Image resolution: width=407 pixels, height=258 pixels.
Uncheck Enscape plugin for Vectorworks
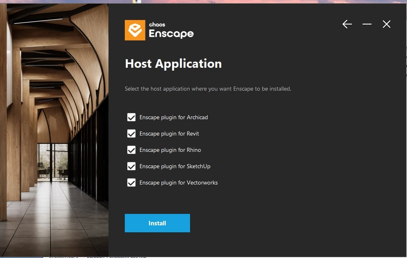pyautogui.click(x=131, y=182)
